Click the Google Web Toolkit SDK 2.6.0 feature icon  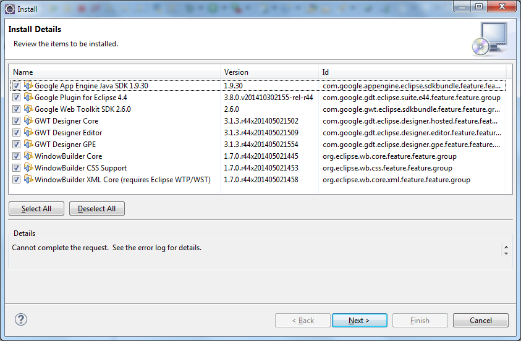click(x=28, y=109)
